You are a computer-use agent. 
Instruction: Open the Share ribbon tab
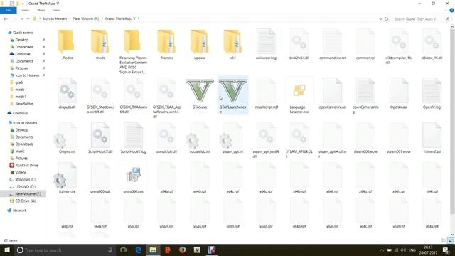coord(41,10)
